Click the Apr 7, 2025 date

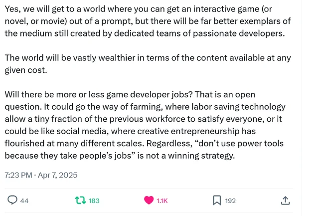point(58,175)
